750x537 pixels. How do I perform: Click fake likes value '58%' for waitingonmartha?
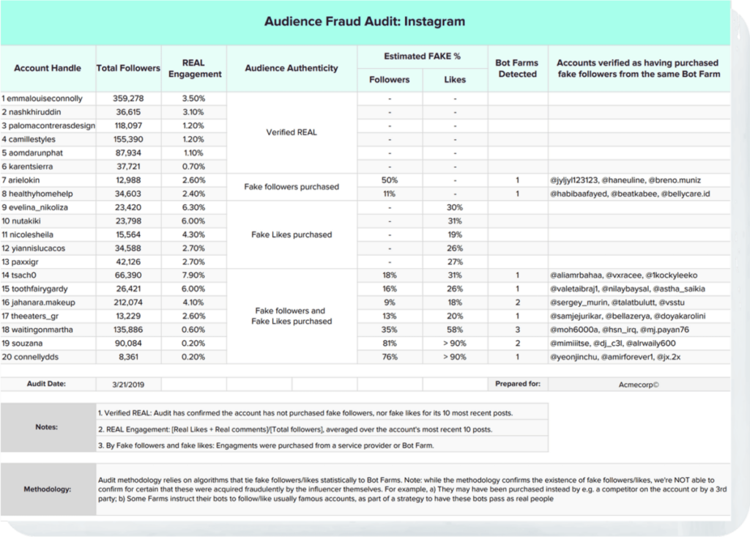(x=455, y=330)
